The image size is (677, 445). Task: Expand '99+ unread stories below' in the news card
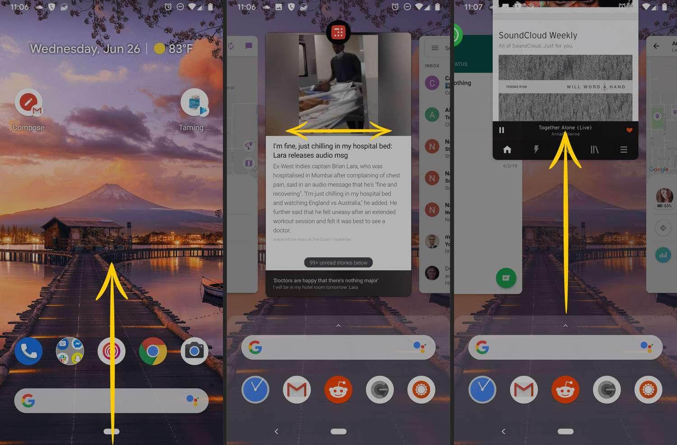[x=338, y=263]
